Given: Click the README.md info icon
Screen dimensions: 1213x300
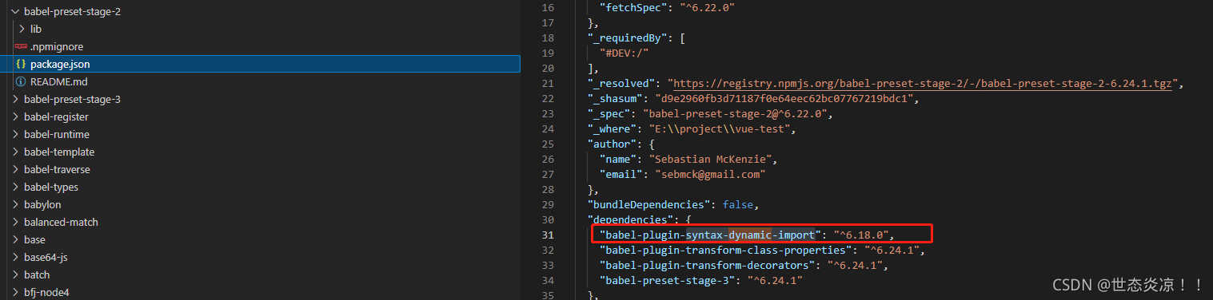Looking at the screenshot, I should (x=21, y=82).
